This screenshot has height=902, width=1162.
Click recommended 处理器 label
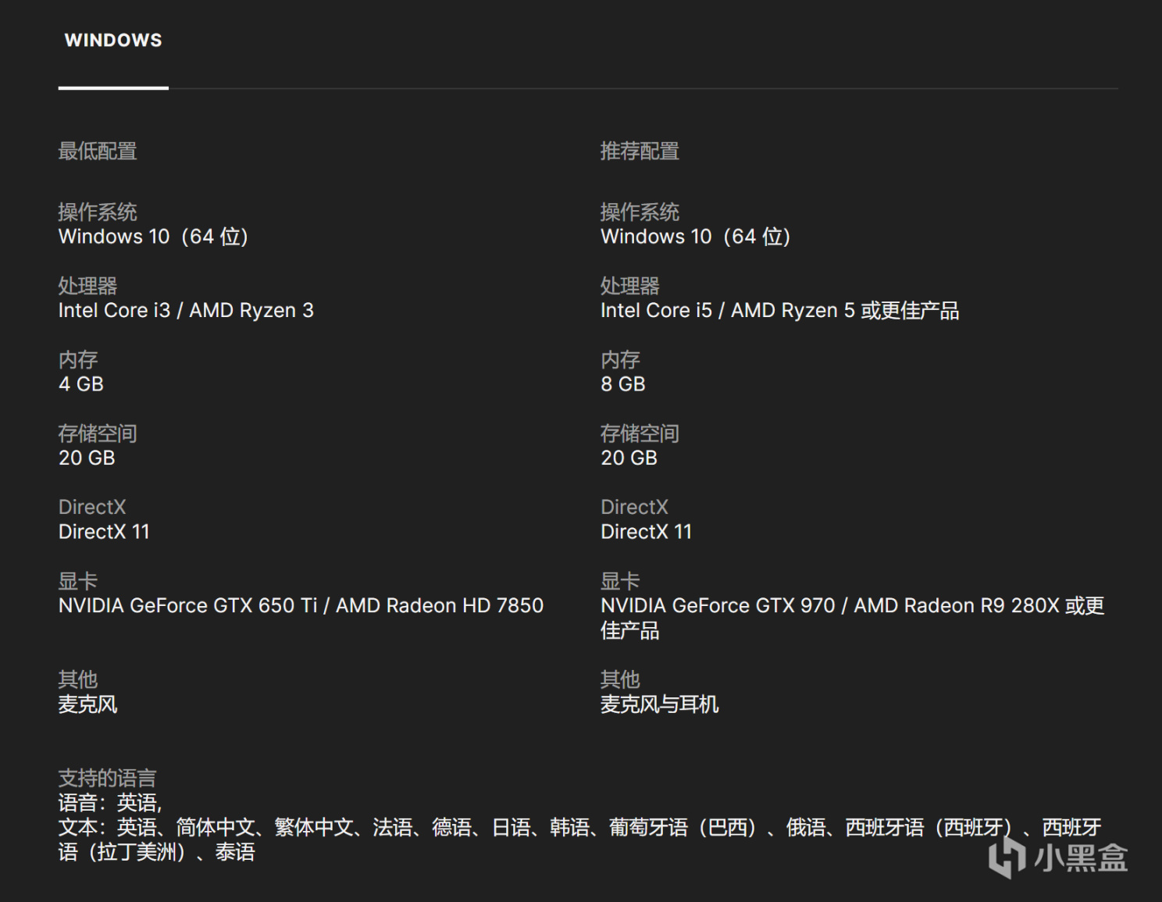point(630,286)
